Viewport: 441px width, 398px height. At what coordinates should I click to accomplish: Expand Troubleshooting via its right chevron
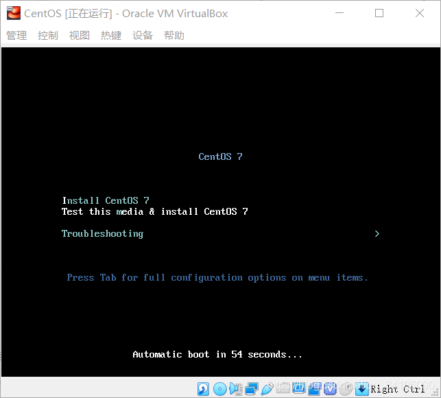pyautogui.click(x=377, y=233)
